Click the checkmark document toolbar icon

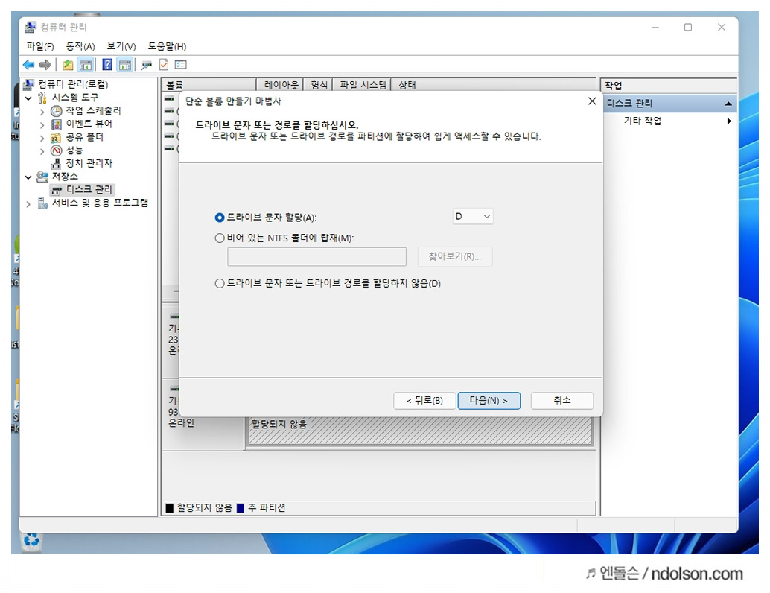click(164, 65)
